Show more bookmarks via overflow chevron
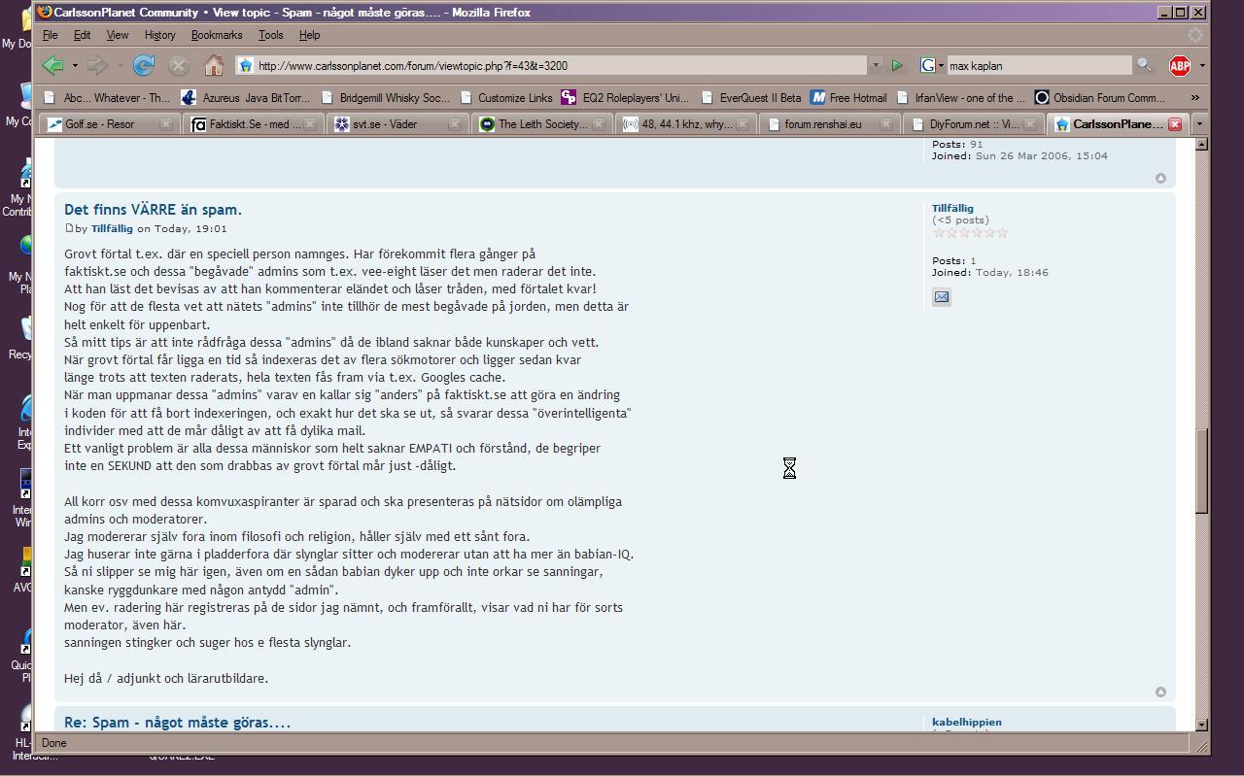Viewport: 1244px width, 777px height. point(1194,97)
